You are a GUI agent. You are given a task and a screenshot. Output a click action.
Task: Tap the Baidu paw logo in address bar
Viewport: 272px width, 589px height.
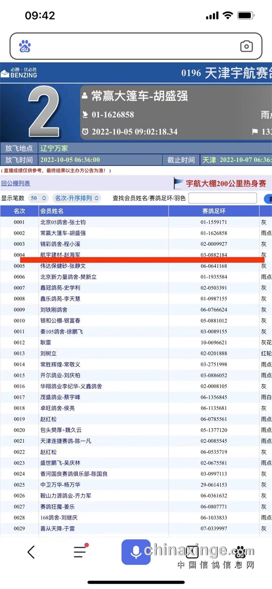tap(25, 46)
